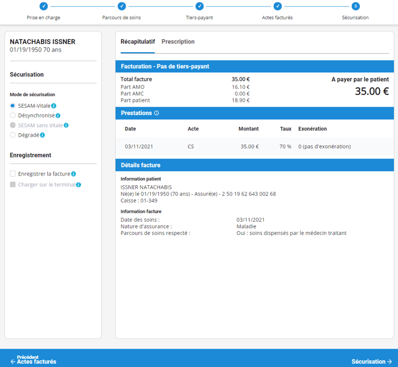Choose the Désynchronisé security mode
This screenshot has width=398, height=367.
point(13,116)
